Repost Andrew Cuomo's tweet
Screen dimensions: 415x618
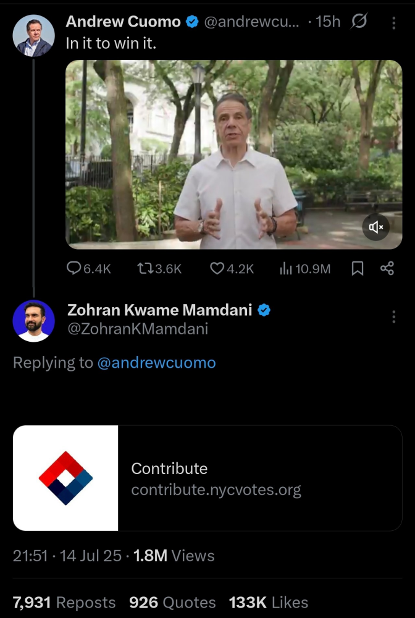coord(145,268)
